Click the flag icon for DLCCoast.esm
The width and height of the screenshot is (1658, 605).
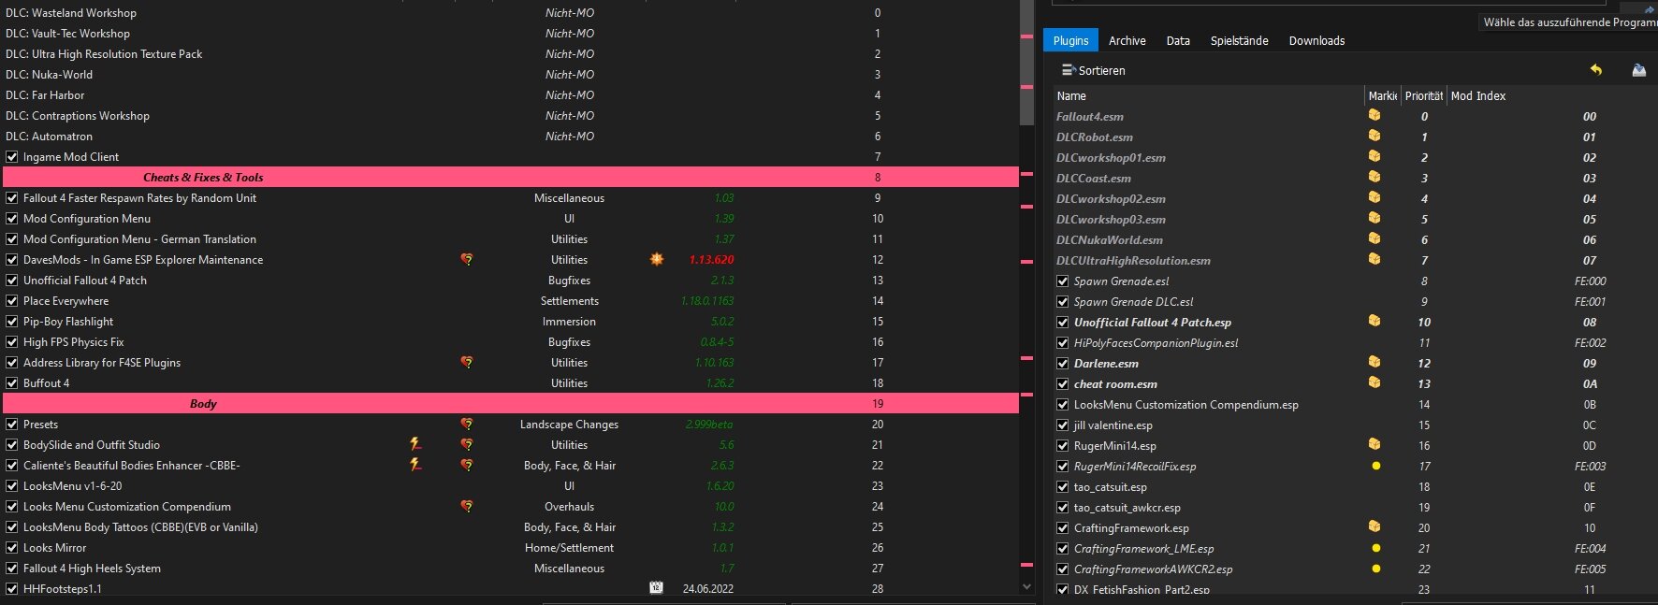(1374, 177)
